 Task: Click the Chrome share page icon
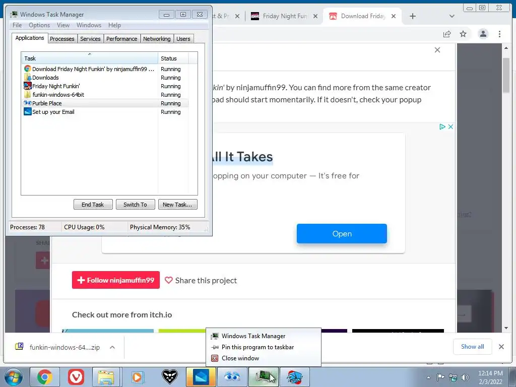[x=447, y=34]
